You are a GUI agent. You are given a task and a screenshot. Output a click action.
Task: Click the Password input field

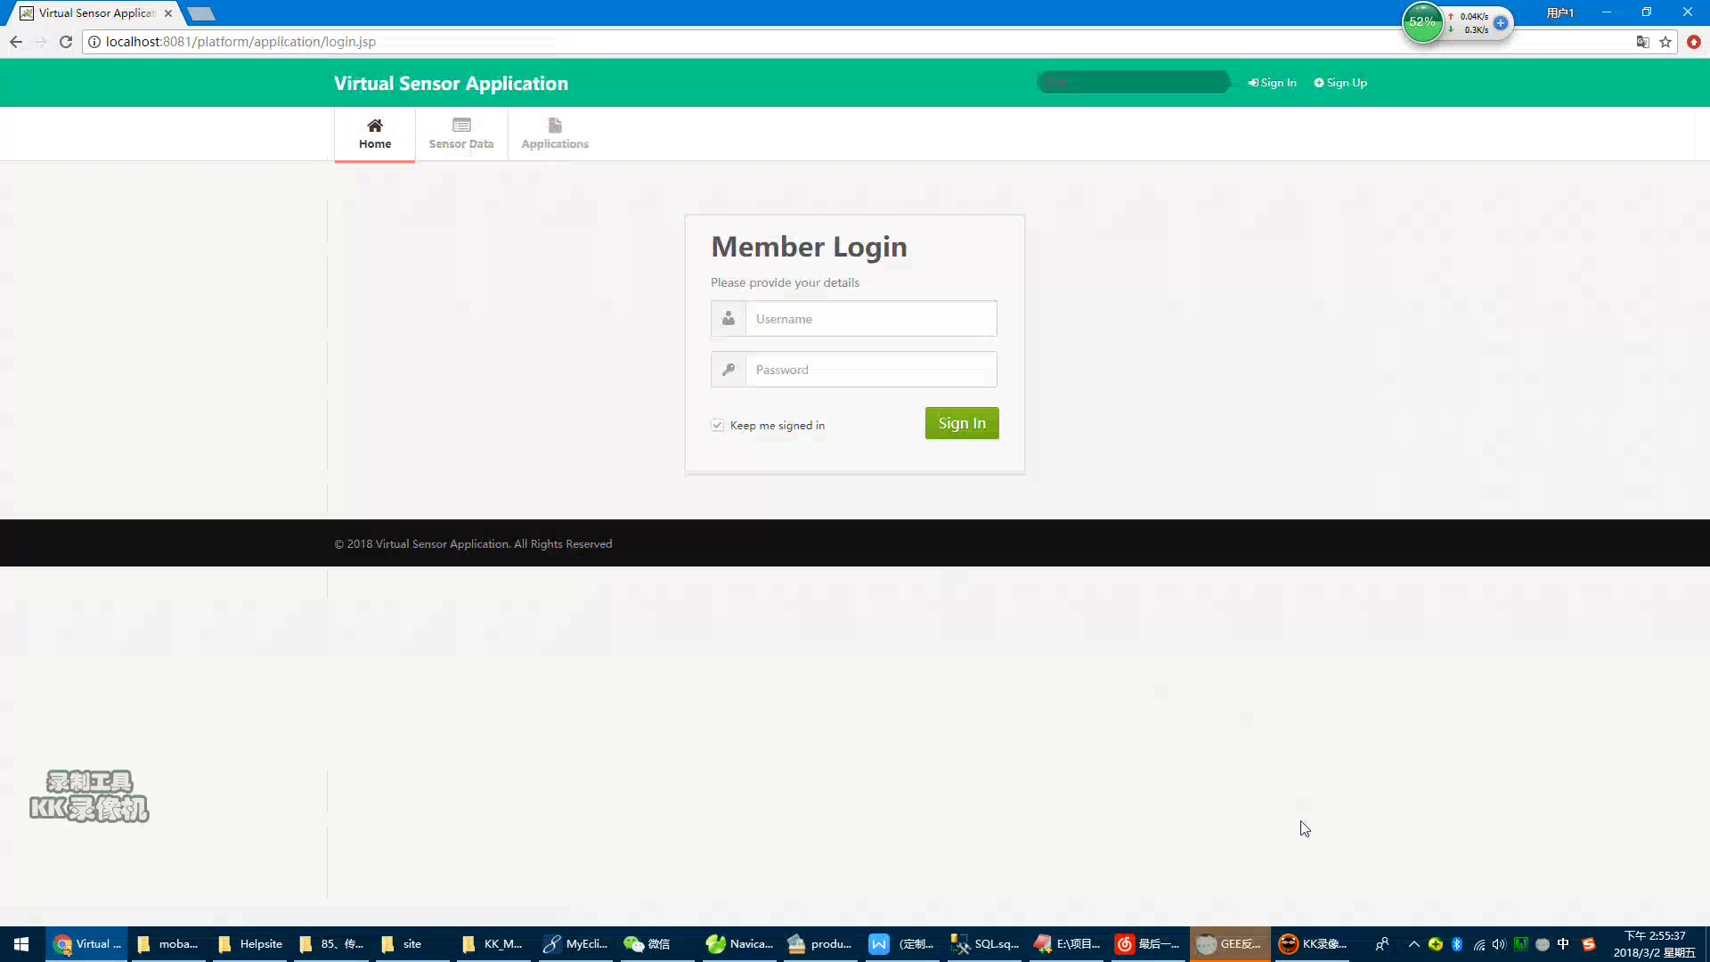[870, 370]
